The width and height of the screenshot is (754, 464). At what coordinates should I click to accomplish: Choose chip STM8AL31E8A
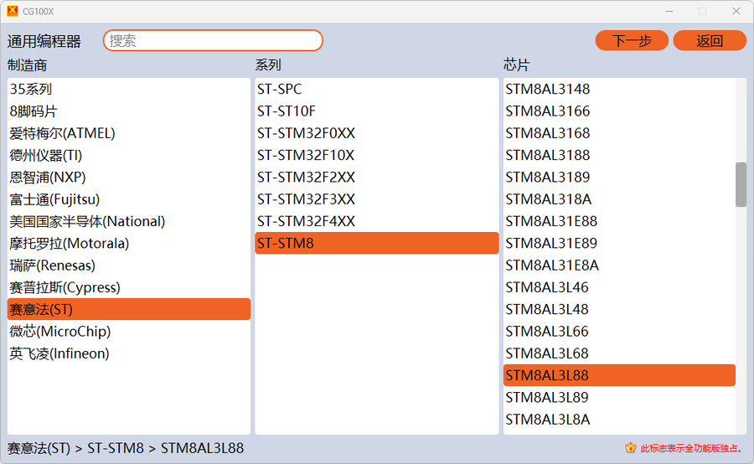tap(552, 266)
